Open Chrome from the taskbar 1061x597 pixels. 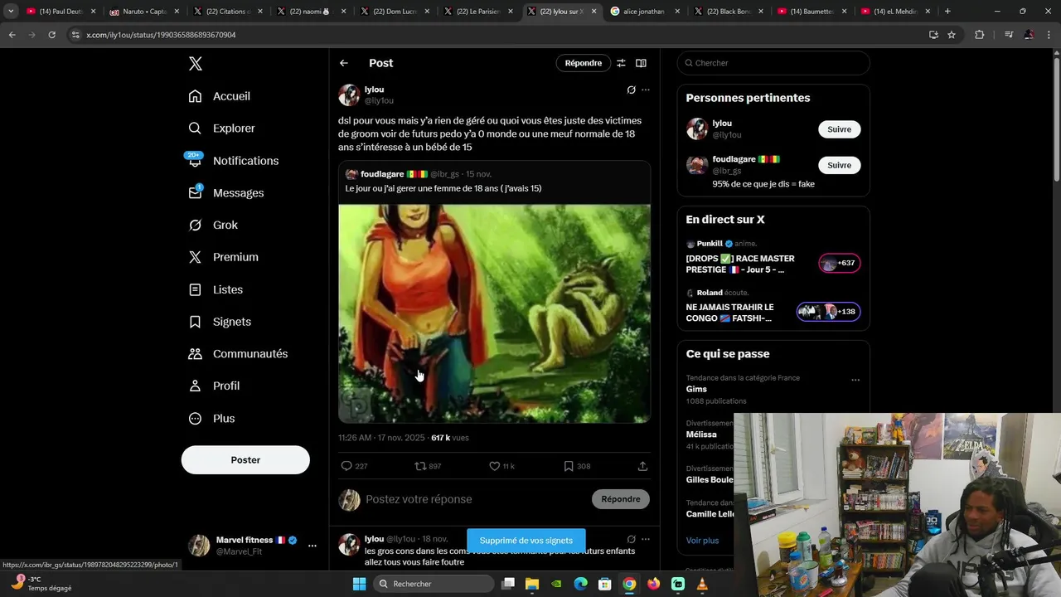coord(629,584)
